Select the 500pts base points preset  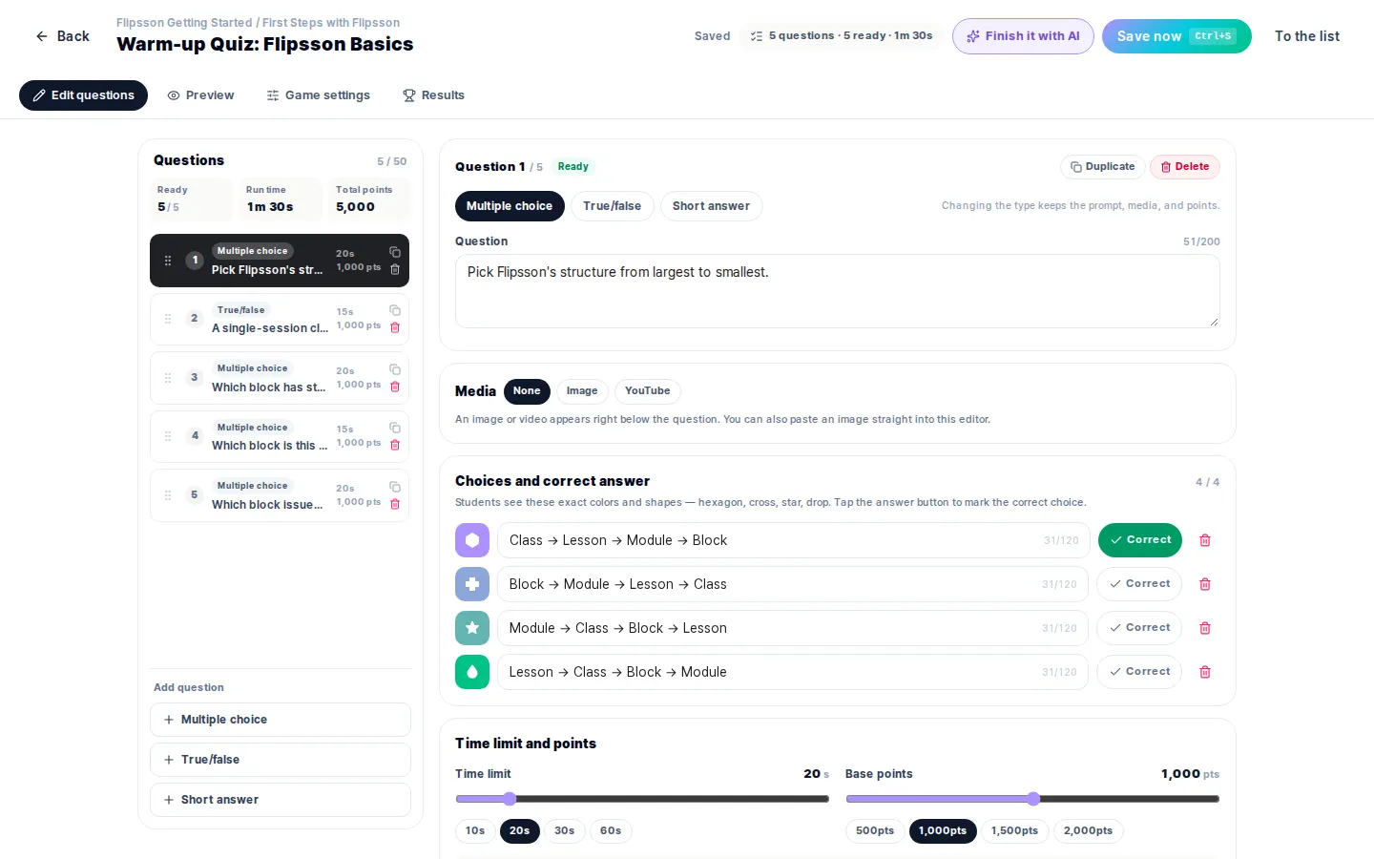(875, 831)
